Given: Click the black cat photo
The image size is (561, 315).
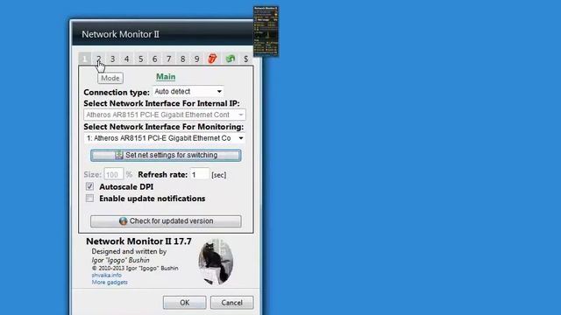Looking at the screenshot, I should [216, 262].
